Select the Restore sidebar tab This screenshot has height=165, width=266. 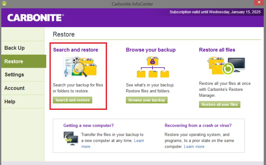tap(14, 61)
